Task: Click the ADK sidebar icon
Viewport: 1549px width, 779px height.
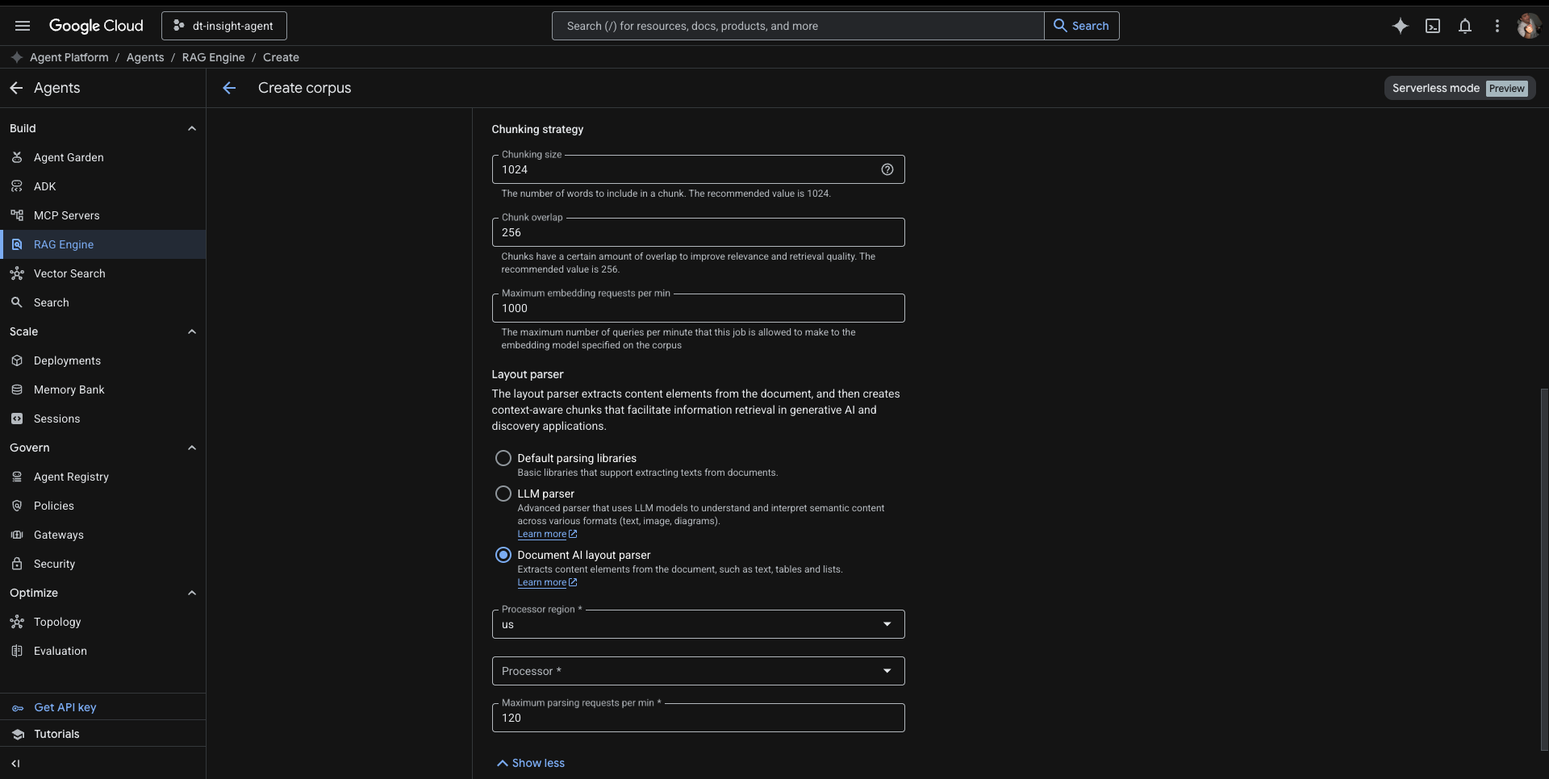Action: [17, 186]
